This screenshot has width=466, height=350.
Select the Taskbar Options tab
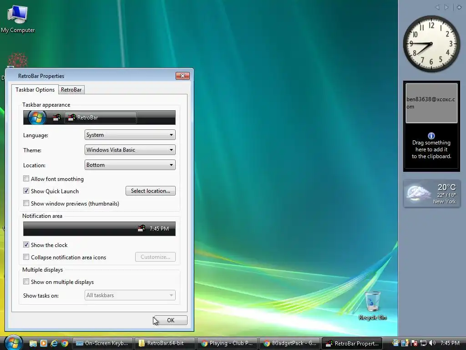pos(35,90)
